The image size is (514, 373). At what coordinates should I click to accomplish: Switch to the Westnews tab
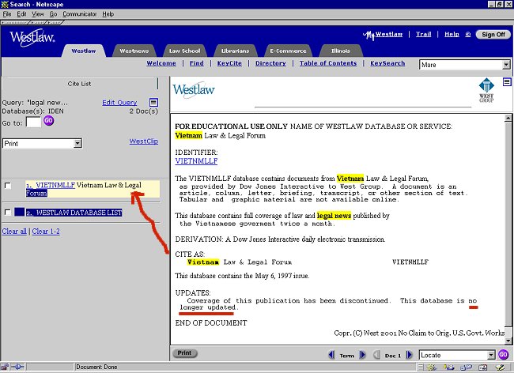coord(134,51)
